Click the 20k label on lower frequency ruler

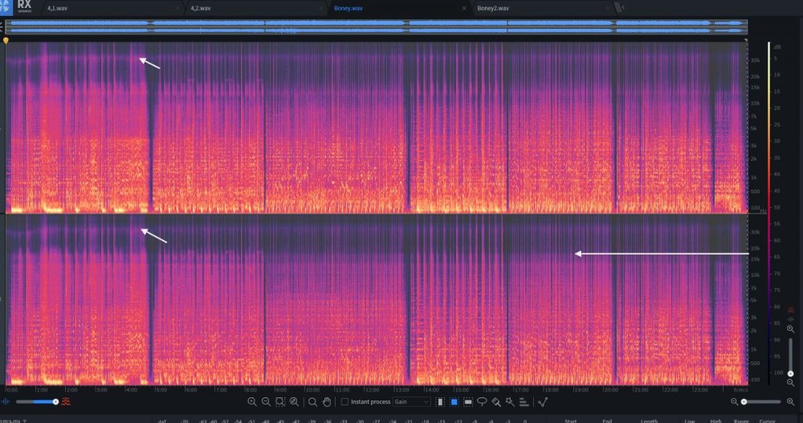coord(755,248)
